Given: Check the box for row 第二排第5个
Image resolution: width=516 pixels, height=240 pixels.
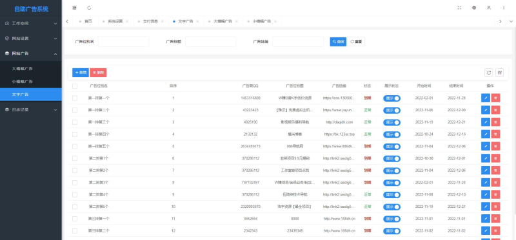Looking at the screenshot, I should pyautogui.click(x=75, y=207).
